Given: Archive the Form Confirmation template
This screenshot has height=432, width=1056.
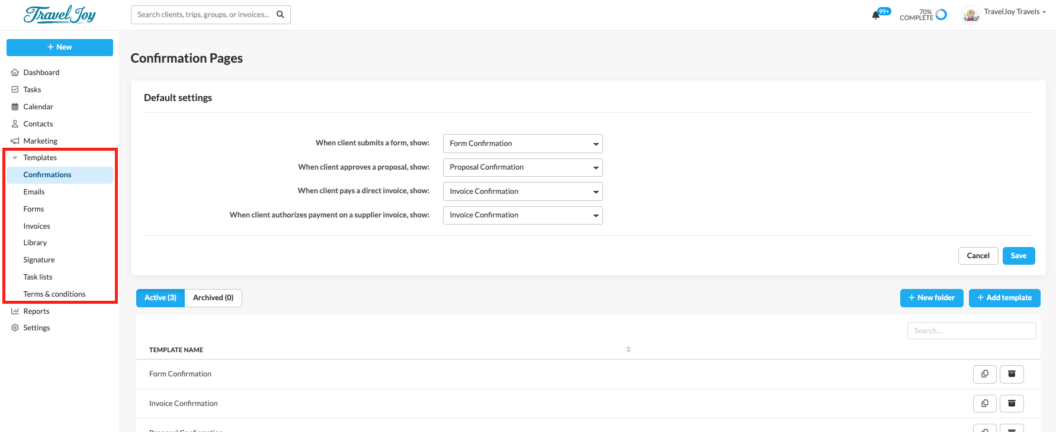Looking at the screenshot, I should (x=1012, y=374).
